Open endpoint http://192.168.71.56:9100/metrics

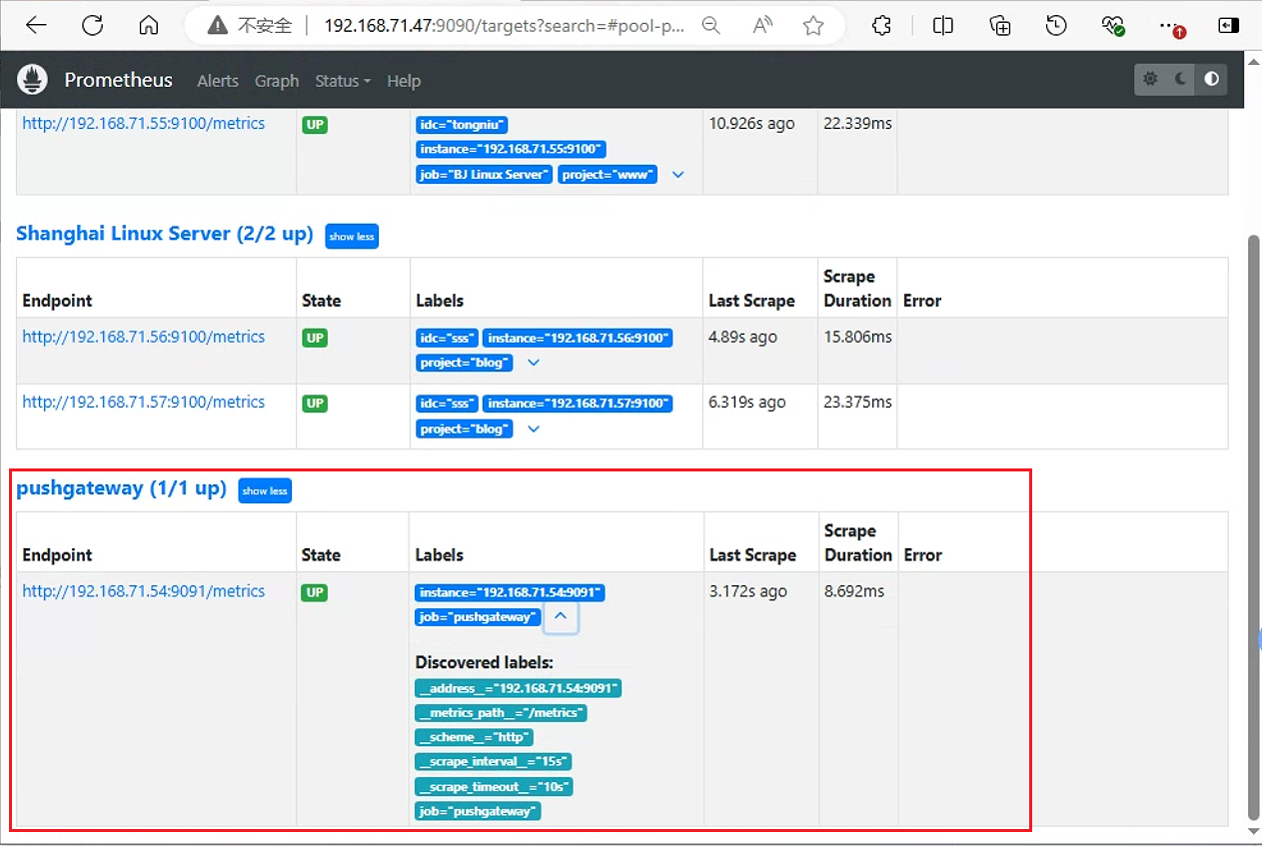[144, 337]
